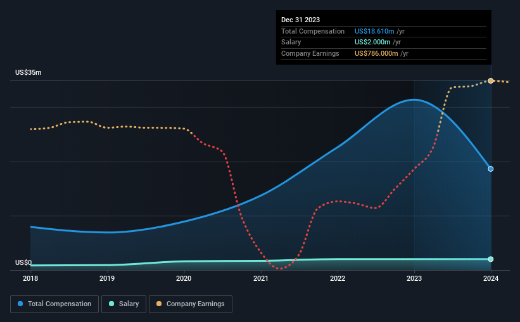Click the Total Compensation tooltip row label
Image resolution: width=520 pixels, height=322 pixels.
click(x=313, y=31)
